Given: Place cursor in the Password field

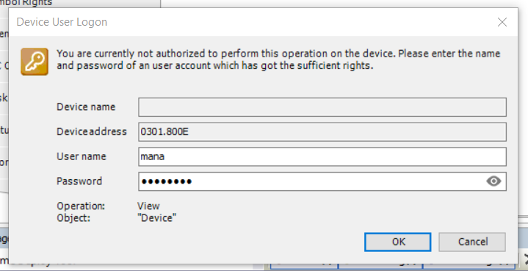Looking at the screenshot, I should [x=311, y=181].
